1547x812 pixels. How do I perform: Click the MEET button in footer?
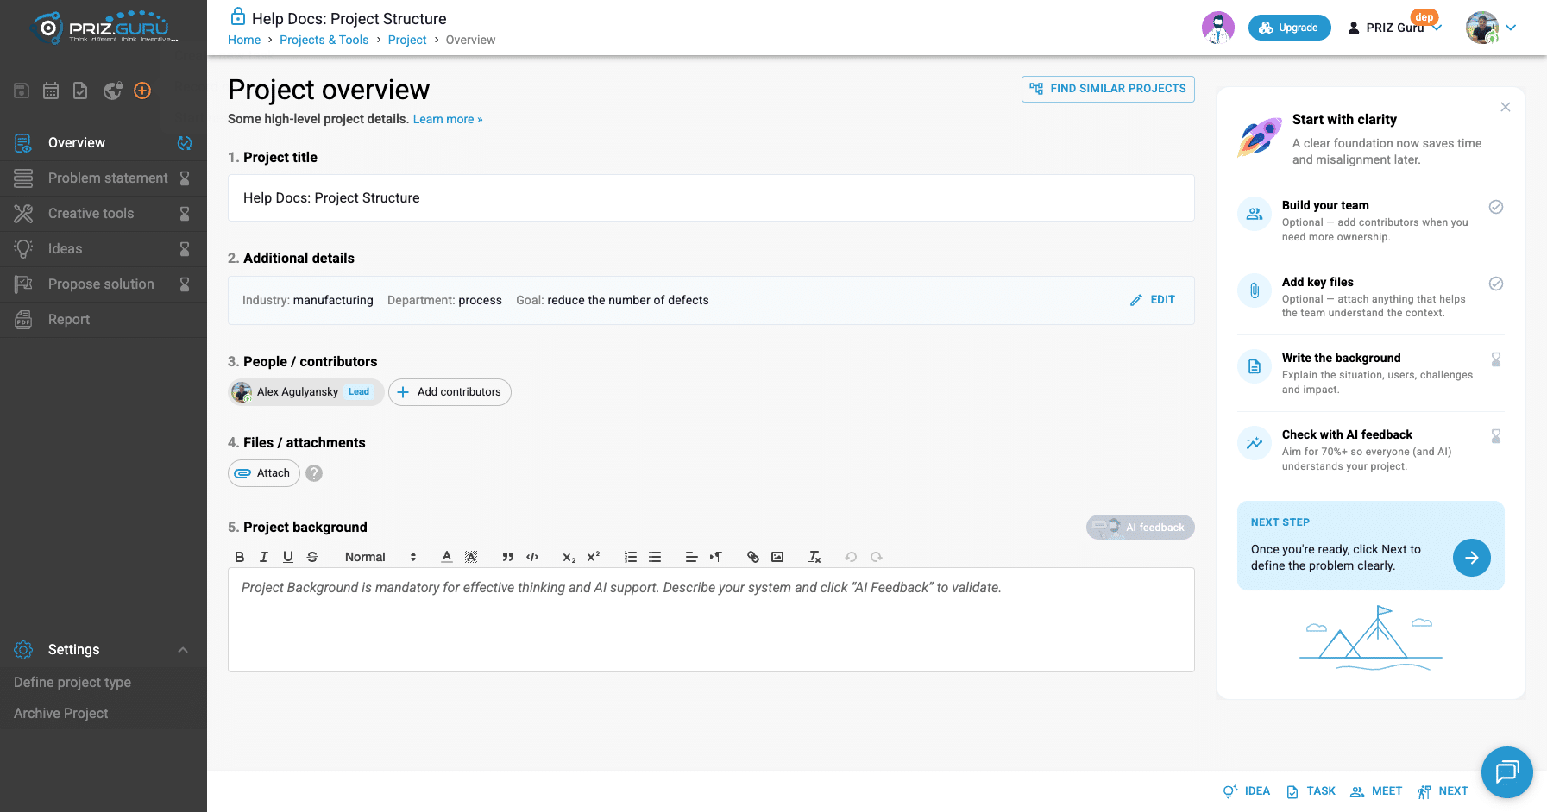coord(1376,791)
